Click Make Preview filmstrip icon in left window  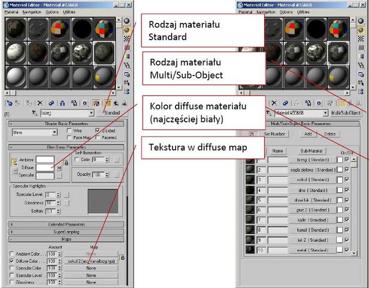[x=127, y=65]
